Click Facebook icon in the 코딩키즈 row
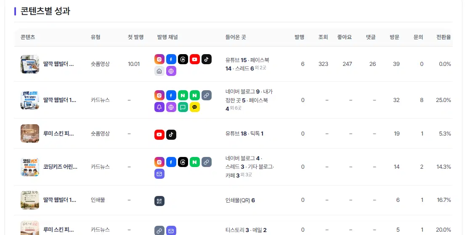Viewport: 467px width, 235px height. (x=171, y=162)
